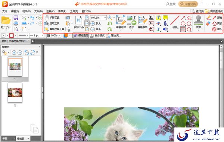Expand the Add (添加) dropdown
The height and width of the screenshot is (142, 224).
point(131,30)
